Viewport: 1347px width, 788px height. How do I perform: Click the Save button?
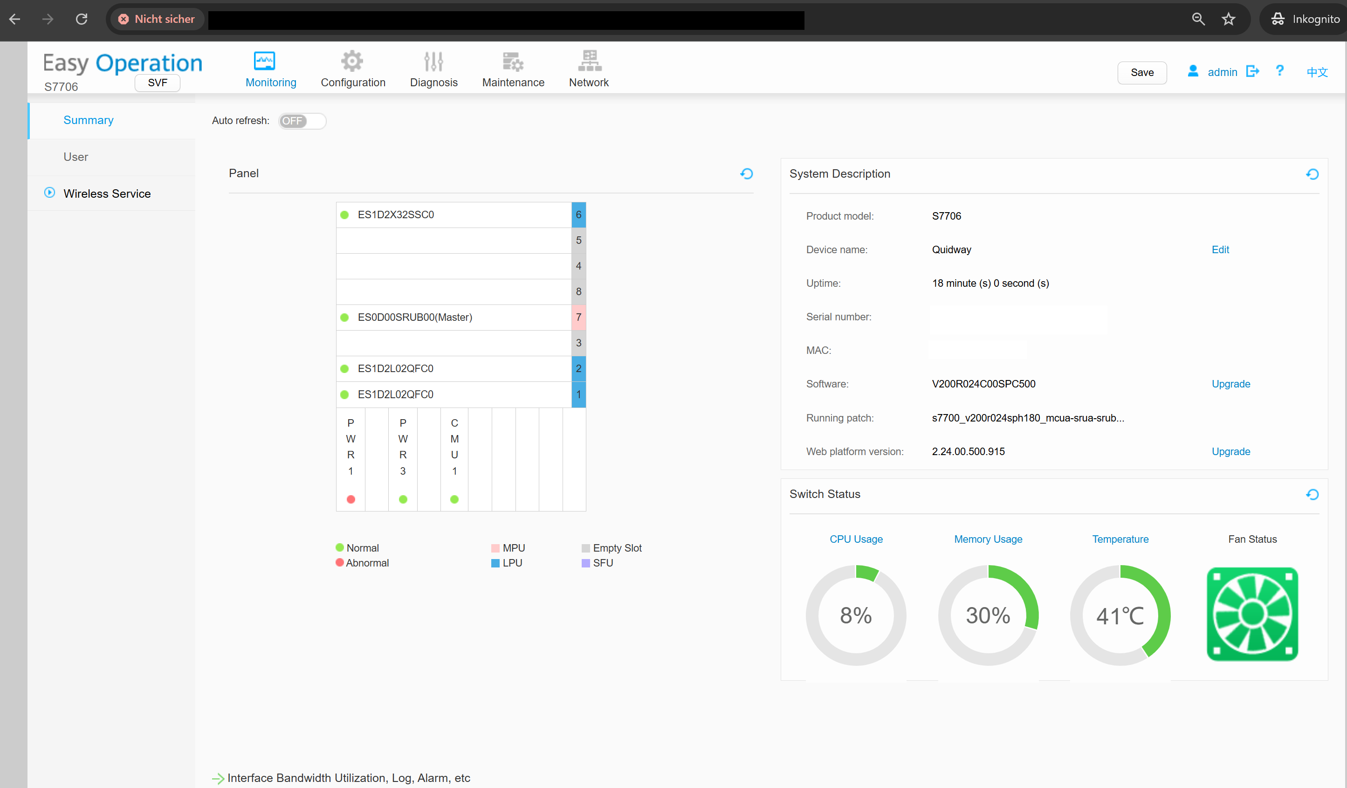click(1142, 73)
